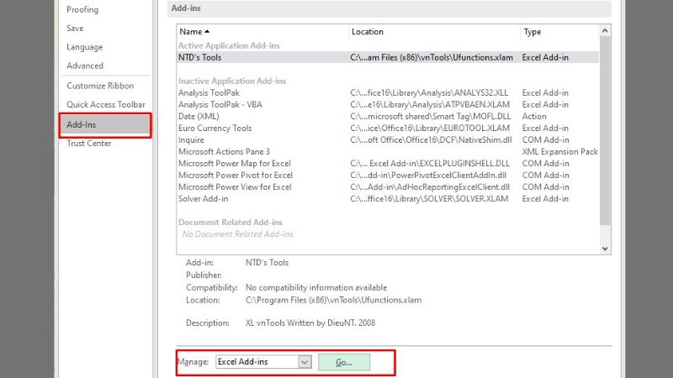Click the EUROTOOL.XLAM location cell

coord(430,129)
